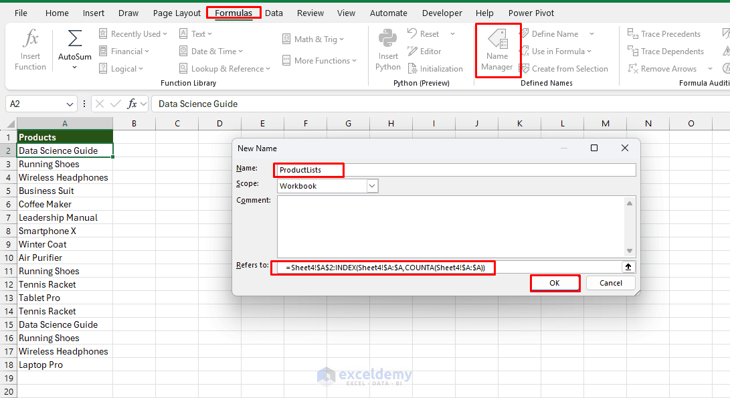Select column B header
Image resolution: width=730 pixels, height=398 pixels.
click(x=134, y=123)
